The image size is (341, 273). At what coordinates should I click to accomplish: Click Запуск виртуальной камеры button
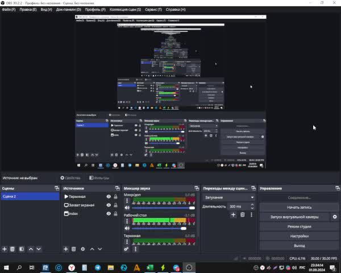point(294,217)
